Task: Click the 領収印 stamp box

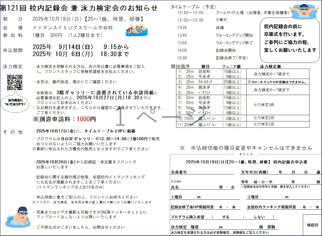Action: pyautogui.click(x=312, y=225)
